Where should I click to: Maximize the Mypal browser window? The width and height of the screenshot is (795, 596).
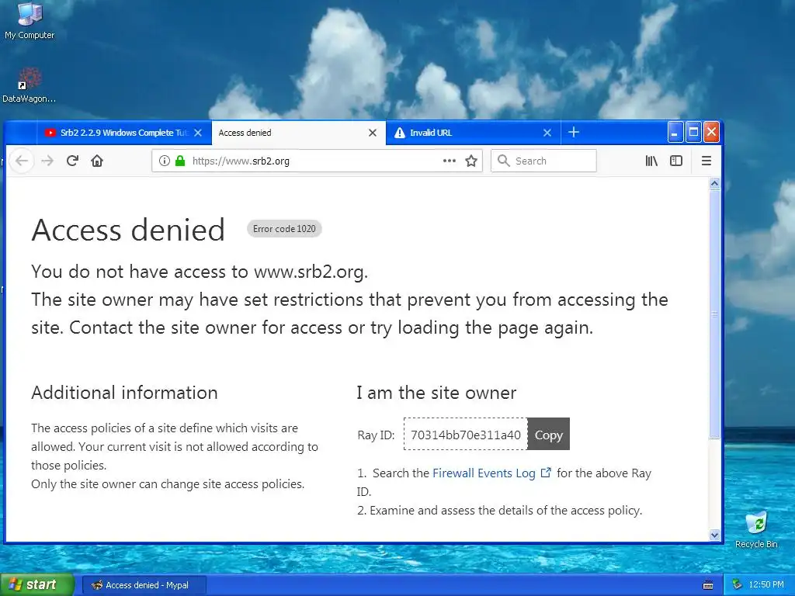693,132
